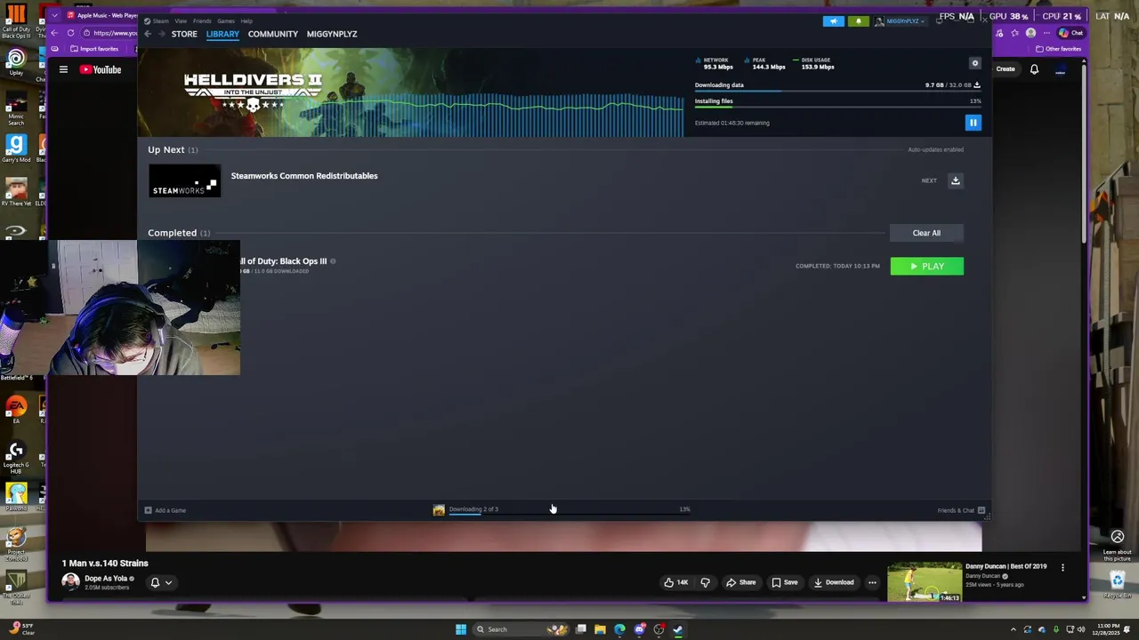Screen dimensions: 1139x640
Task: Open the YouTube hamburger menu
Action: [x=63, y=69]
